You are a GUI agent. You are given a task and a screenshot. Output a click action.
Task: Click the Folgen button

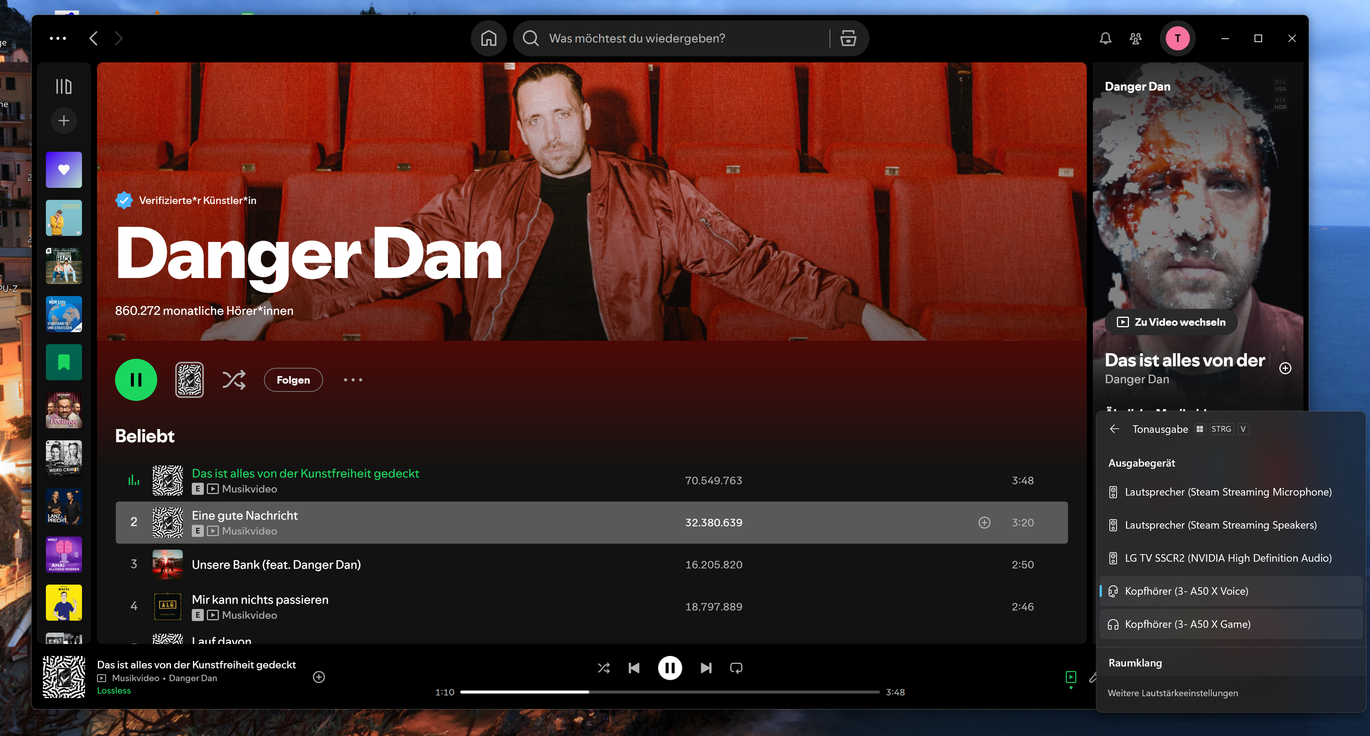tap(293, 379)
